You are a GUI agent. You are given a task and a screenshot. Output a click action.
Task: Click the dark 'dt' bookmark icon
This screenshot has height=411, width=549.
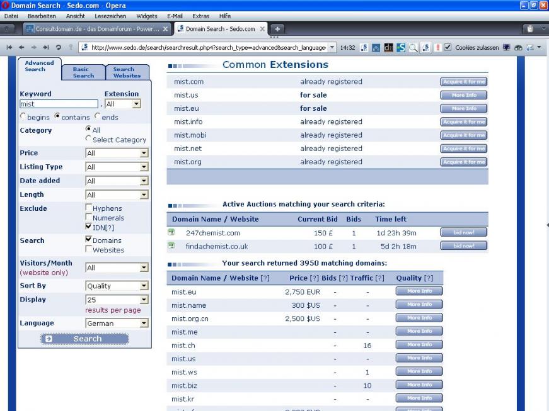tap(389, 48)
